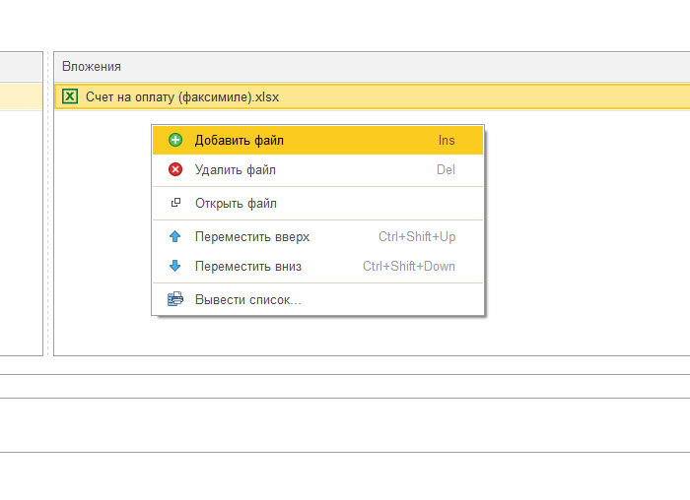Click the Excel icon of the attached file
The height and width of the screenshot is (500, 690).
70,96
